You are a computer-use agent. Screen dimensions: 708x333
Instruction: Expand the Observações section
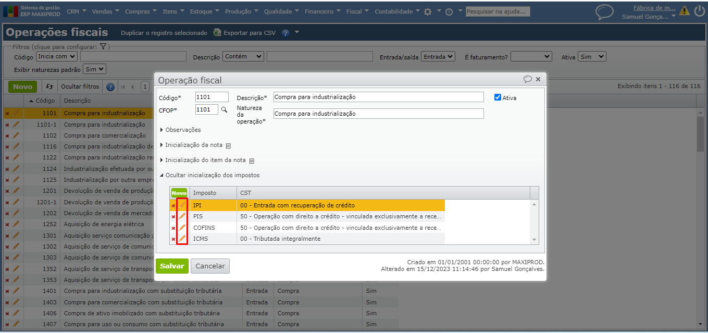pyautogui.click(x=180, y=130)
